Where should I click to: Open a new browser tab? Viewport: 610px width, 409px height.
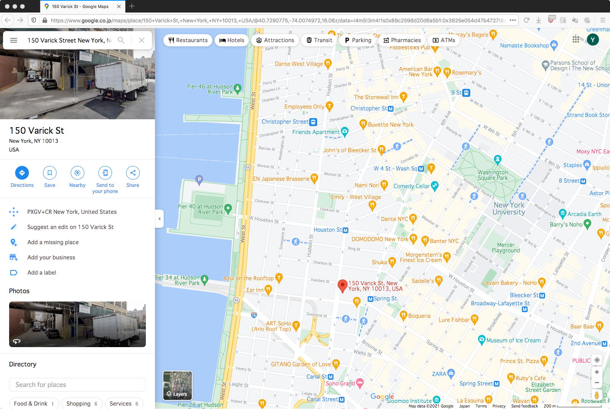132,6
